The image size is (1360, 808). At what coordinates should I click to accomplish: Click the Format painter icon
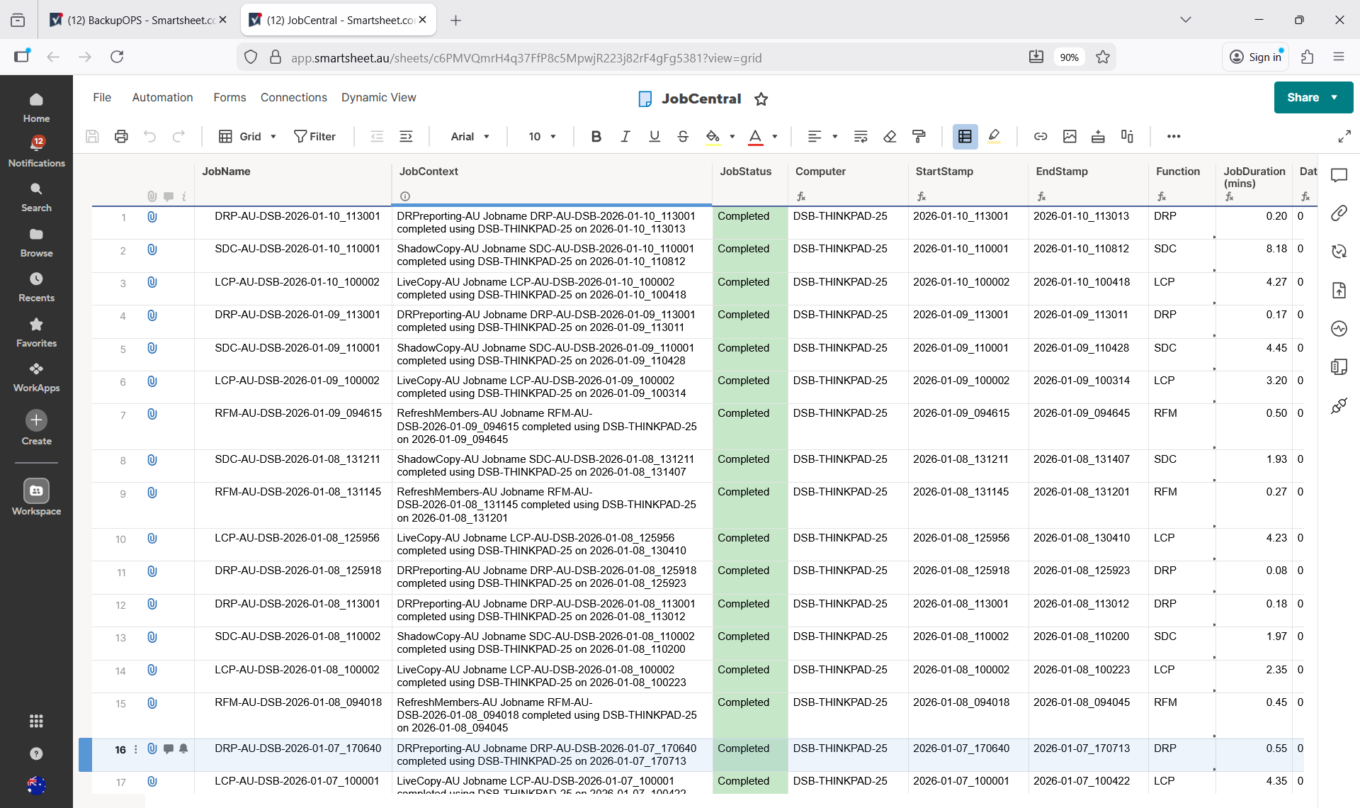pyautogui.click(x=919, y=136)
